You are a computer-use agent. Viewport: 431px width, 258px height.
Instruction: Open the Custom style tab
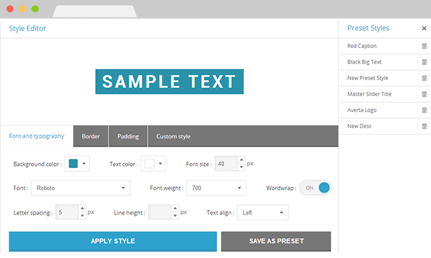tap(173, 137)
